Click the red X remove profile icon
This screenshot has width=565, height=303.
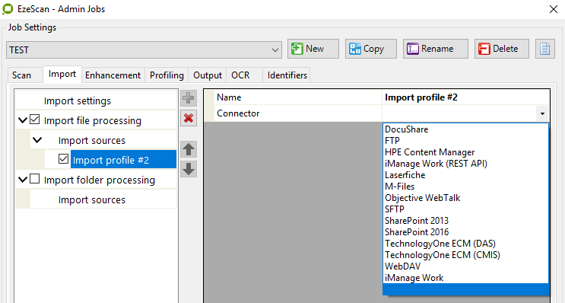(189, 118)
